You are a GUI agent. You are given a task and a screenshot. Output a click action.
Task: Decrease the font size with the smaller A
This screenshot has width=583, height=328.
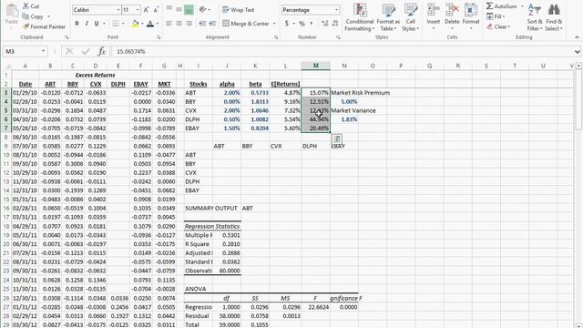[x=156, y=10]
